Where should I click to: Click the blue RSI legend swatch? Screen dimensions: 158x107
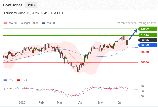[5, 80]
